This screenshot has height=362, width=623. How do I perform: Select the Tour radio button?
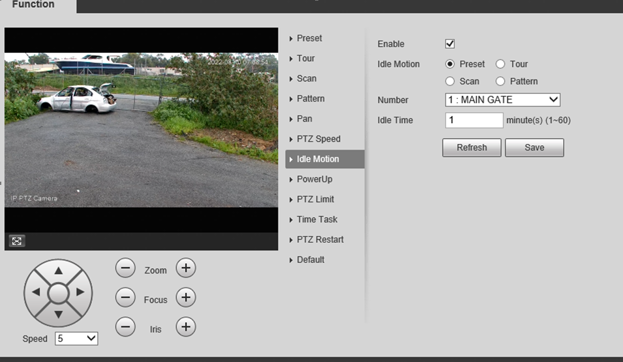tap(500, 64)
